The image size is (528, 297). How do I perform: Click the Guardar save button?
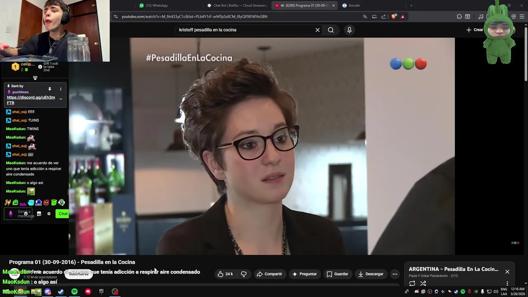click(x=337, y=274)
